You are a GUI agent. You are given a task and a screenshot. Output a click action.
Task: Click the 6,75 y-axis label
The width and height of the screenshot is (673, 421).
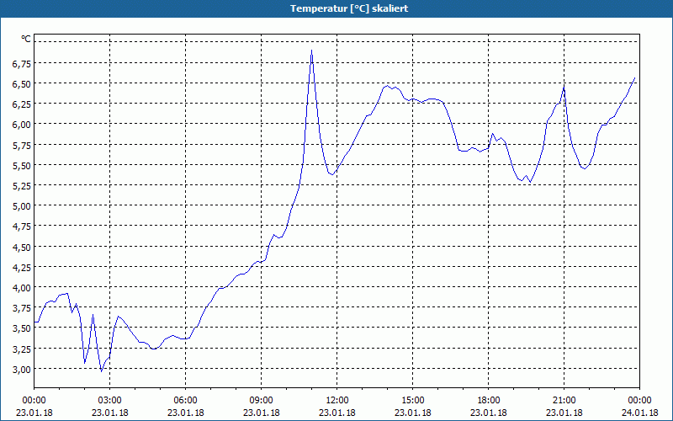coord(20,63)
